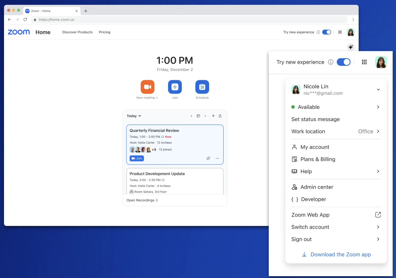Click the Quarterly Financial Review title
Viewport: 396px width, 278px height.
154,131
